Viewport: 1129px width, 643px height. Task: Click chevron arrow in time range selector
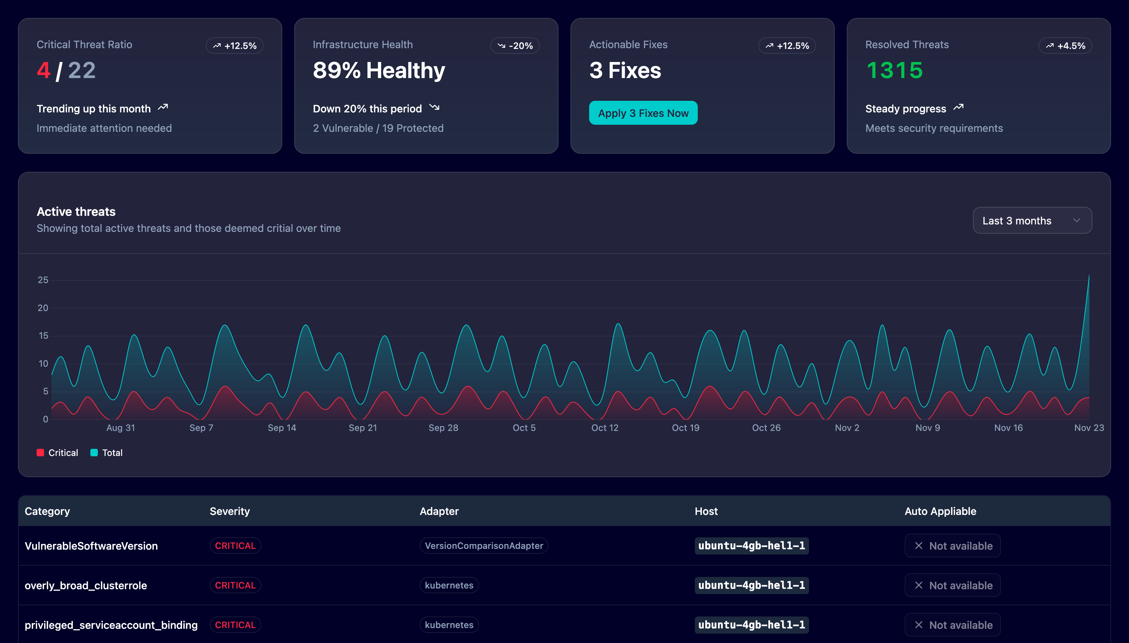(x=1076, y=220)
